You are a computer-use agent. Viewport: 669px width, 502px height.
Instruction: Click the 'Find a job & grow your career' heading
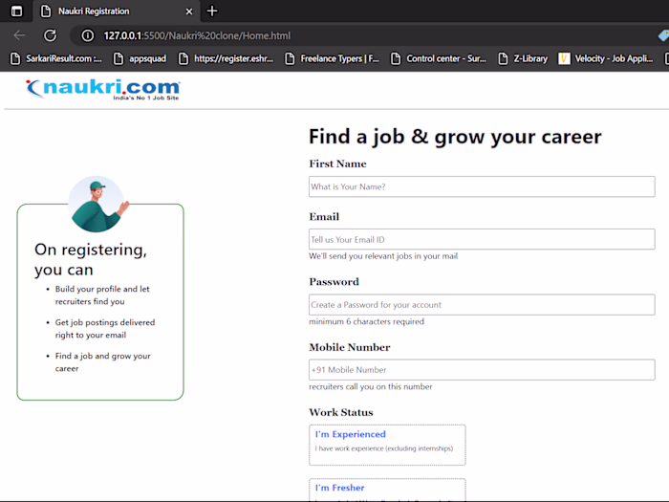pyautogui.click(x=455, y=137)
